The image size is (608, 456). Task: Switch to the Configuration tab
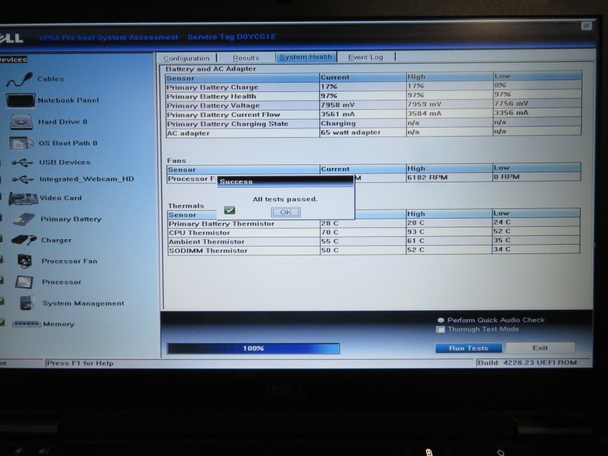(186, 58)
